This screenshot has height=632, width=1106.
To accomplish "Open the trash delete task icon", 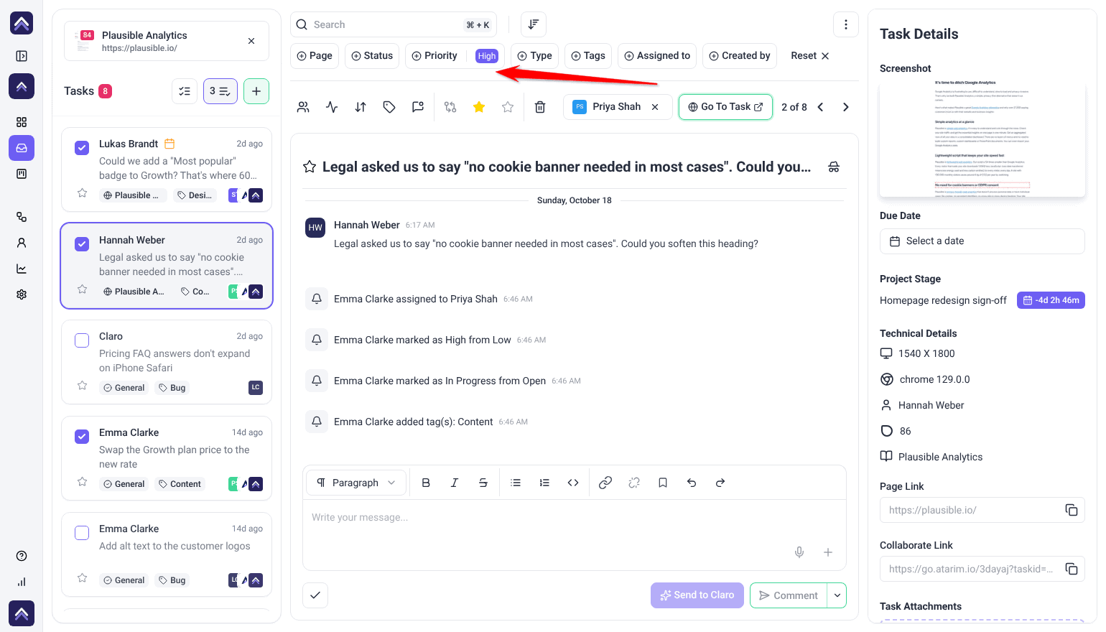I will point(540,107).
